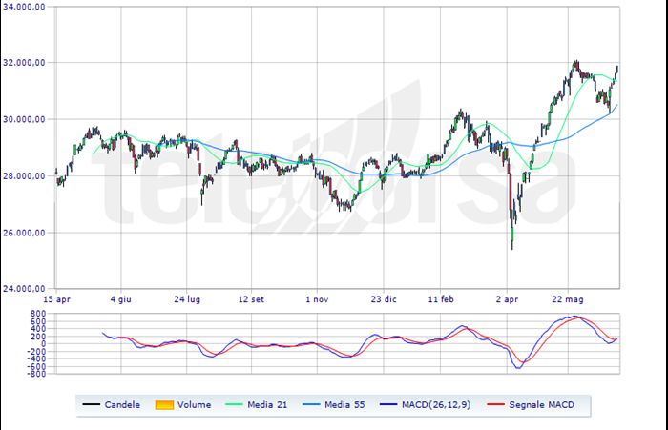Screen dimensions: 668x430
Task: Select the Segnale MACD legend label
Action: (542, 405)
